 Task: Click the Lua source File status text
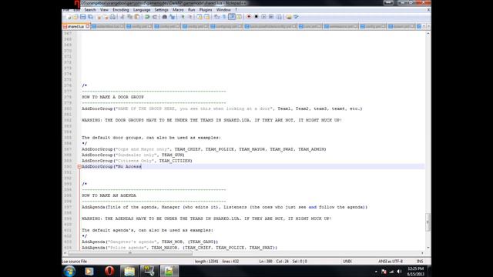(x=75, y=262)
